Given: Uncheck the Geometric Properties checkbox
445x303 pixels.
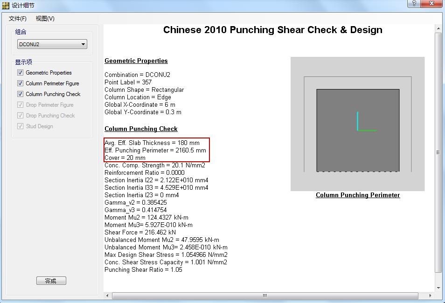Looking at the screenshot, I should point(20,73).
